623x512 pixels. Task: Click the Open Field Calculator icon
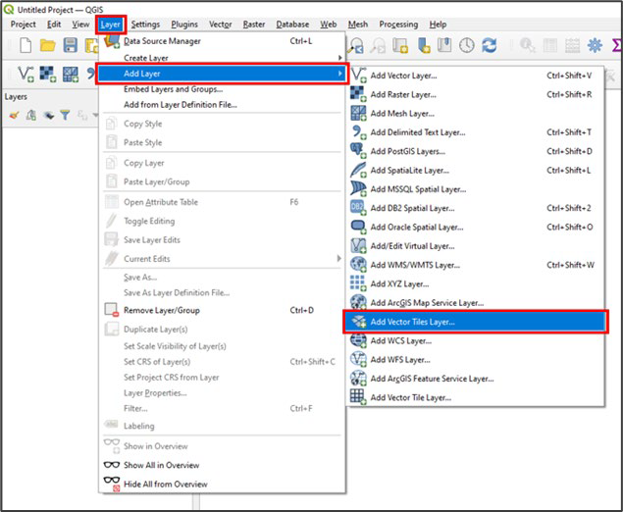pos(572,45)
